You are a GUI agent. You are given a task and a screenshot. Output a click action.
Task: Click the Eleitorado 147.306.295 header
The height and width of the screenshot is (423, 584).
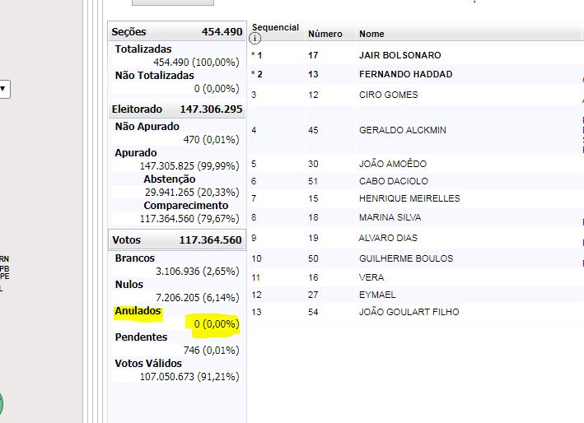177,109
